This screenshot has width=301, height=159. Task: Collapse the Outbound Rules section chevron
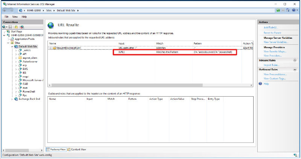pos(294,70)
